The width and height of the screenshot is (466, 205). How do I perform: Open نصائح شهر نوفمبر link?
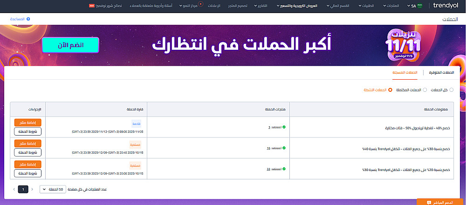[109, 6]
